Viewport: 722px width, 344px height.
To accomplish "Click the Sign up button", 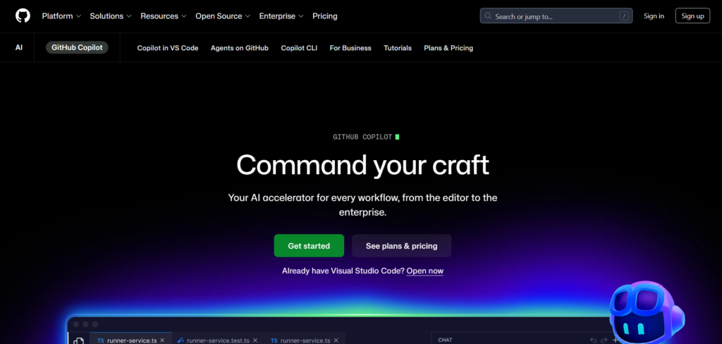I will (x=692, y=16).
